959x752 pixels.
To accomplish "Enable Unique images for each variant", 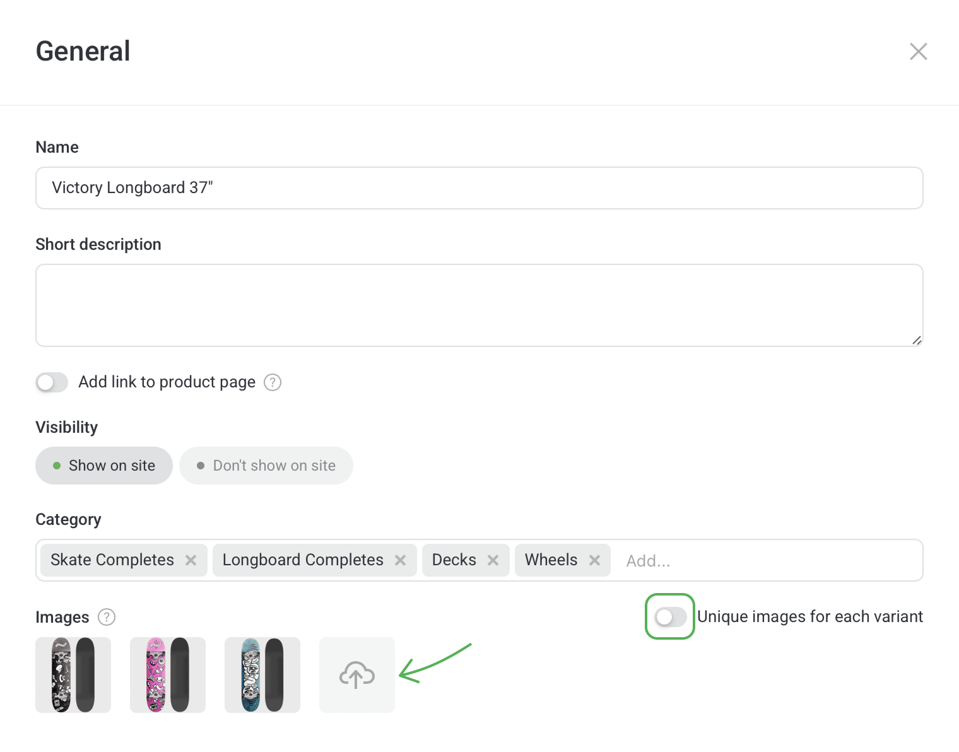I will [670, 617].
